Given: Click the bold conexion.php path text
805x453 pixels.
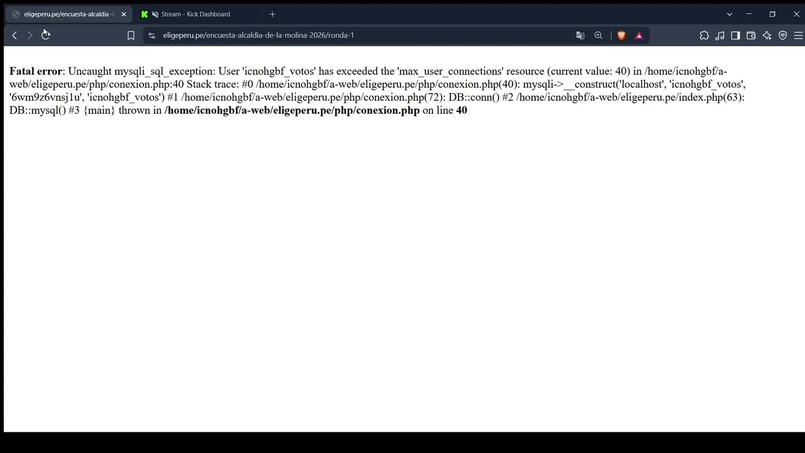Looking at the screenshot, I should 292,110.
